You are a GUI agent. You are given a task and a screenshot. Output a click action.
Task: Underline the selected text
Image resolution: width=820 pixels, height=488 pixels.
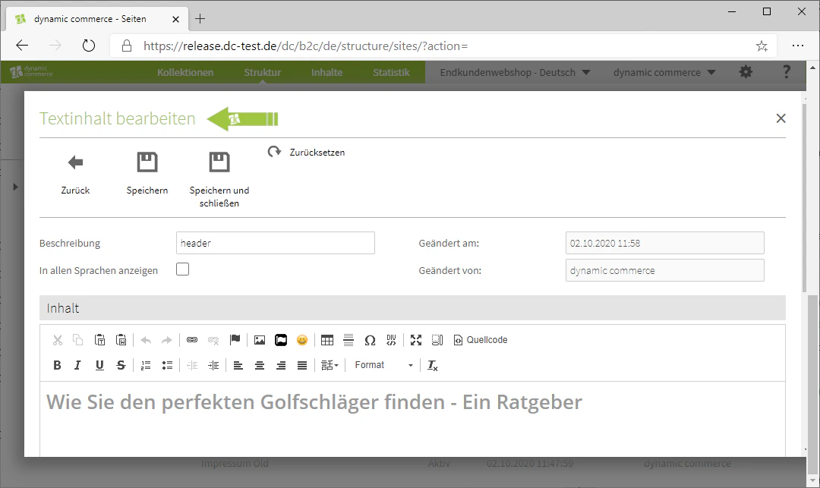[99, 365]
